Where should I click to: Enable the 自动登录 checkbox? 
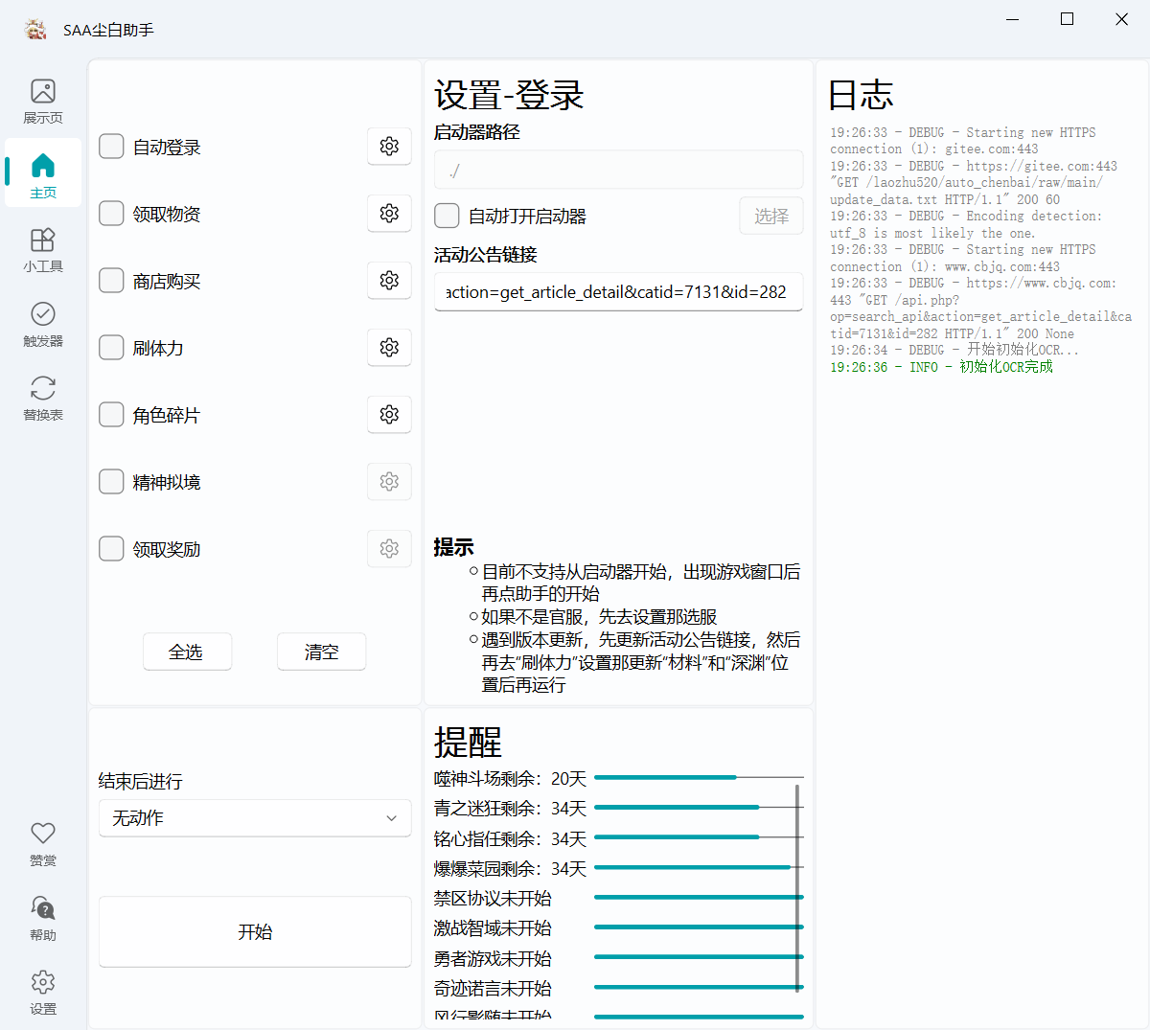click(111, 147)
